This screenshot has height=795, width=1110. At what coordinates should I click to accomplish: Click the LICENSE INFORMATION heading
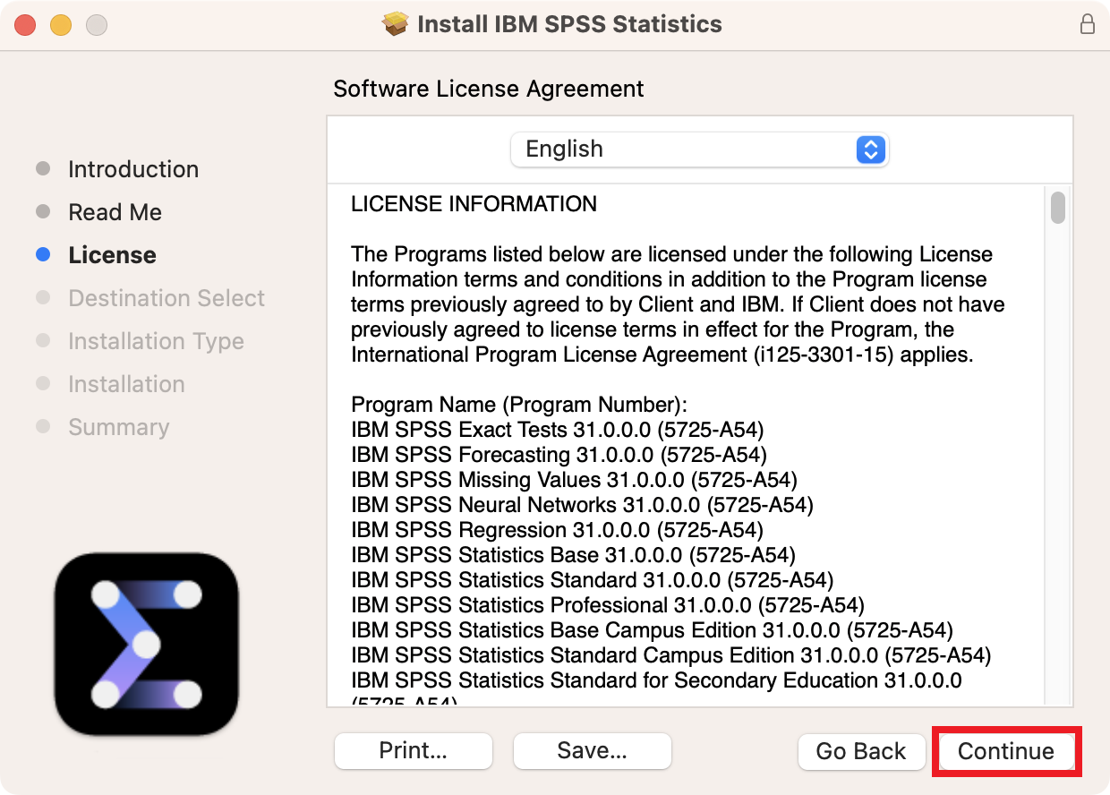474,204
